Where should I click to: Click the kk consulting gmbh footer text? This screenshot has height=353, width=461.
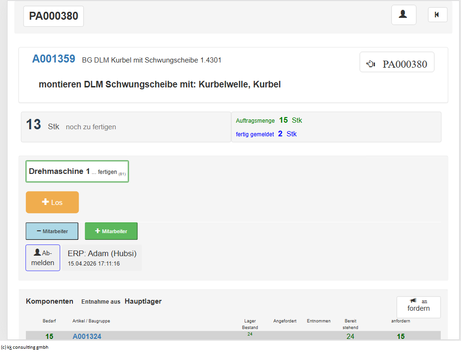24,347
